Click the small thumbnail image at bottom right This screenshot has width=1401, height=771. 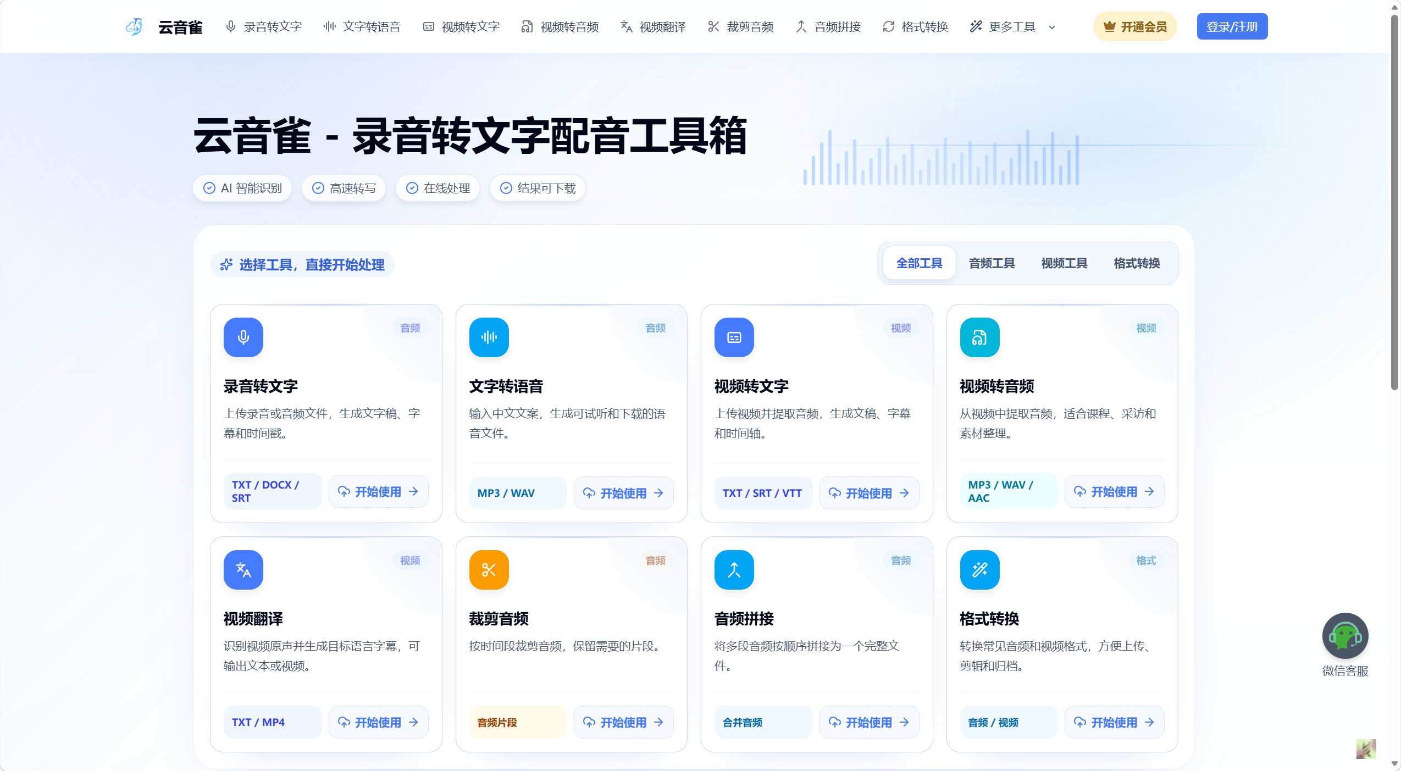tap(1366, 749)
